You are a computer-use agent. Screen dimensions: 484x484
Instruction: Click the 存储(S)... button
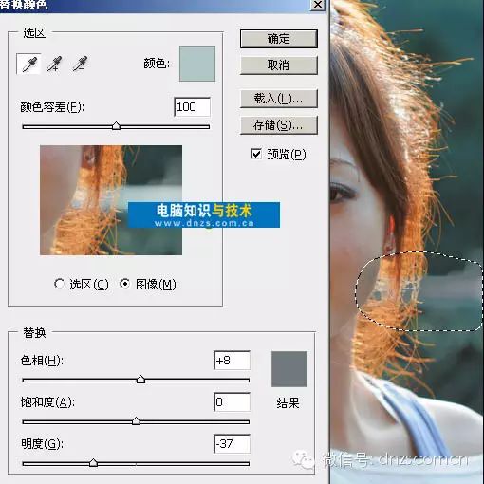click(279, 125)
